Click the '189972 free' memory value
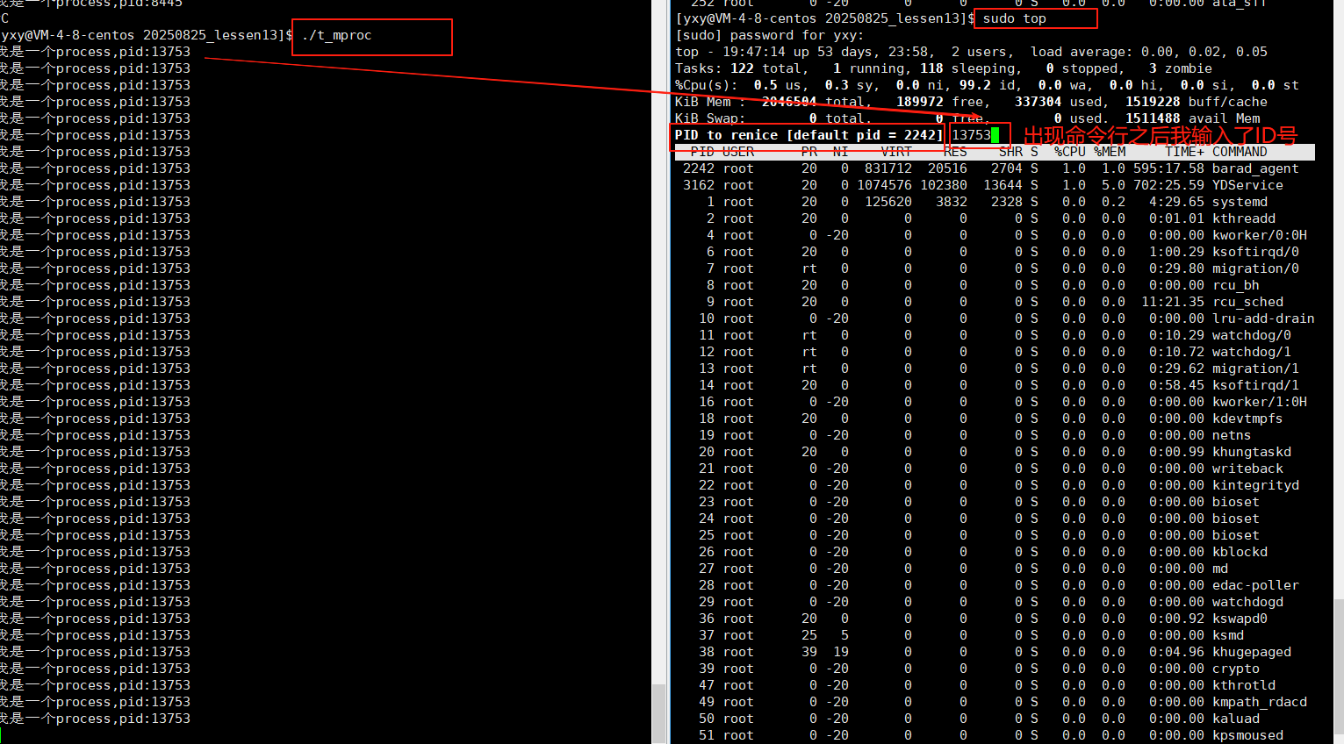The width and height of the screenshot is (1344, 744). (944, 102)
